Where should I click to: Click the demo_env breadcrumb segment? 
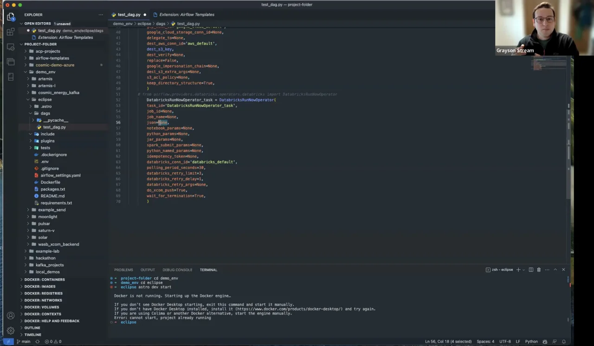(x=123, y=24)
